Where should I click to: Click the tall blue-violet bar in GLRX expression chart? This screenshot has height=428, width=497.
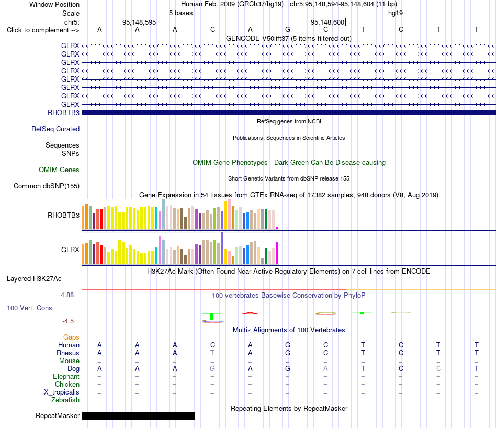222,248
